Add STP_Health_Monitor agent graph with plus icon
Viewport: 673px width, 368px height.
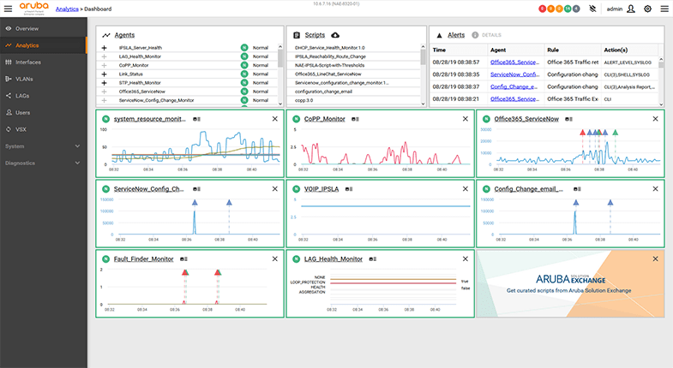(x=104, y=83)
